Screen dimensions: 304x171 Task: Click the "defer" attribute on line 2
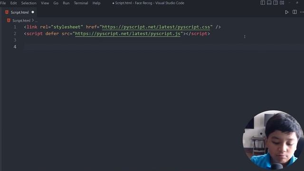point(52,34)
